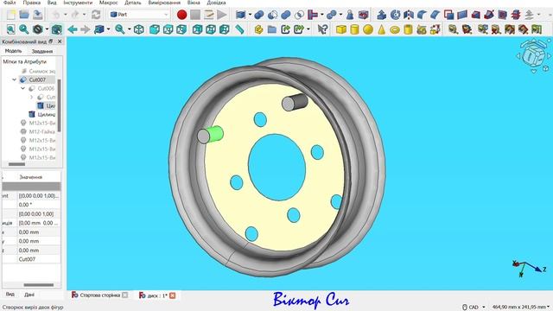This screenshot has width=553, height=311.
Task: Open the Файл menu
Action: [10, 3]
